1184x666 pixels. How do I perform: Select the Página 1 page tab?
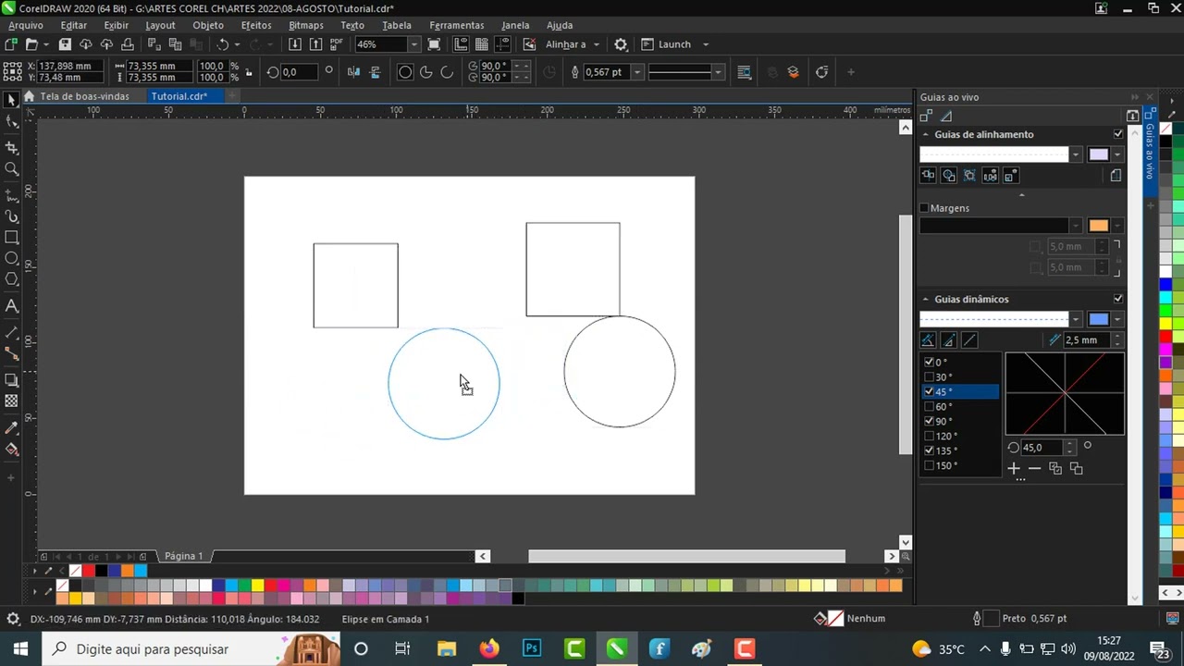[183, 556]
